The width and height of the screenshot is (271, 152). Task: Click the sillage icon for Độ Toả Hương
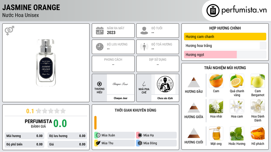point(144,47)
